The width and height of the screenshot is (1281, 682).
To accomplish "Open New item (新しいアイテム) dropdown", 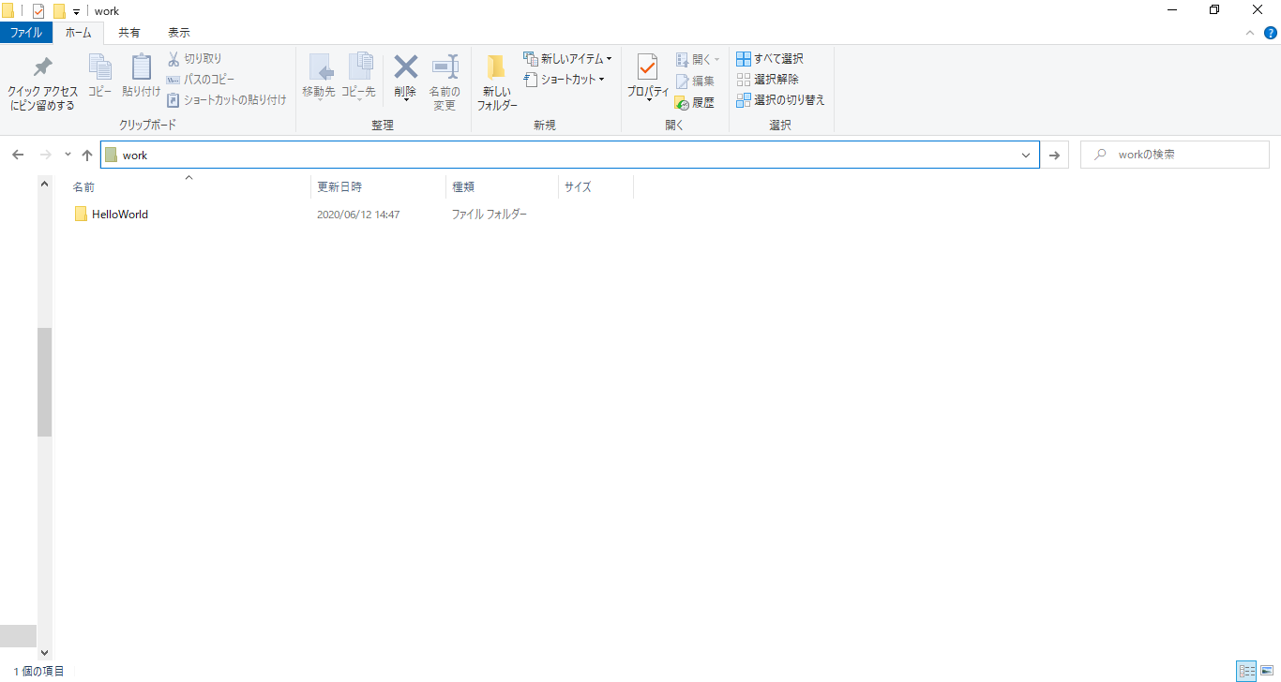I will 567,58.
